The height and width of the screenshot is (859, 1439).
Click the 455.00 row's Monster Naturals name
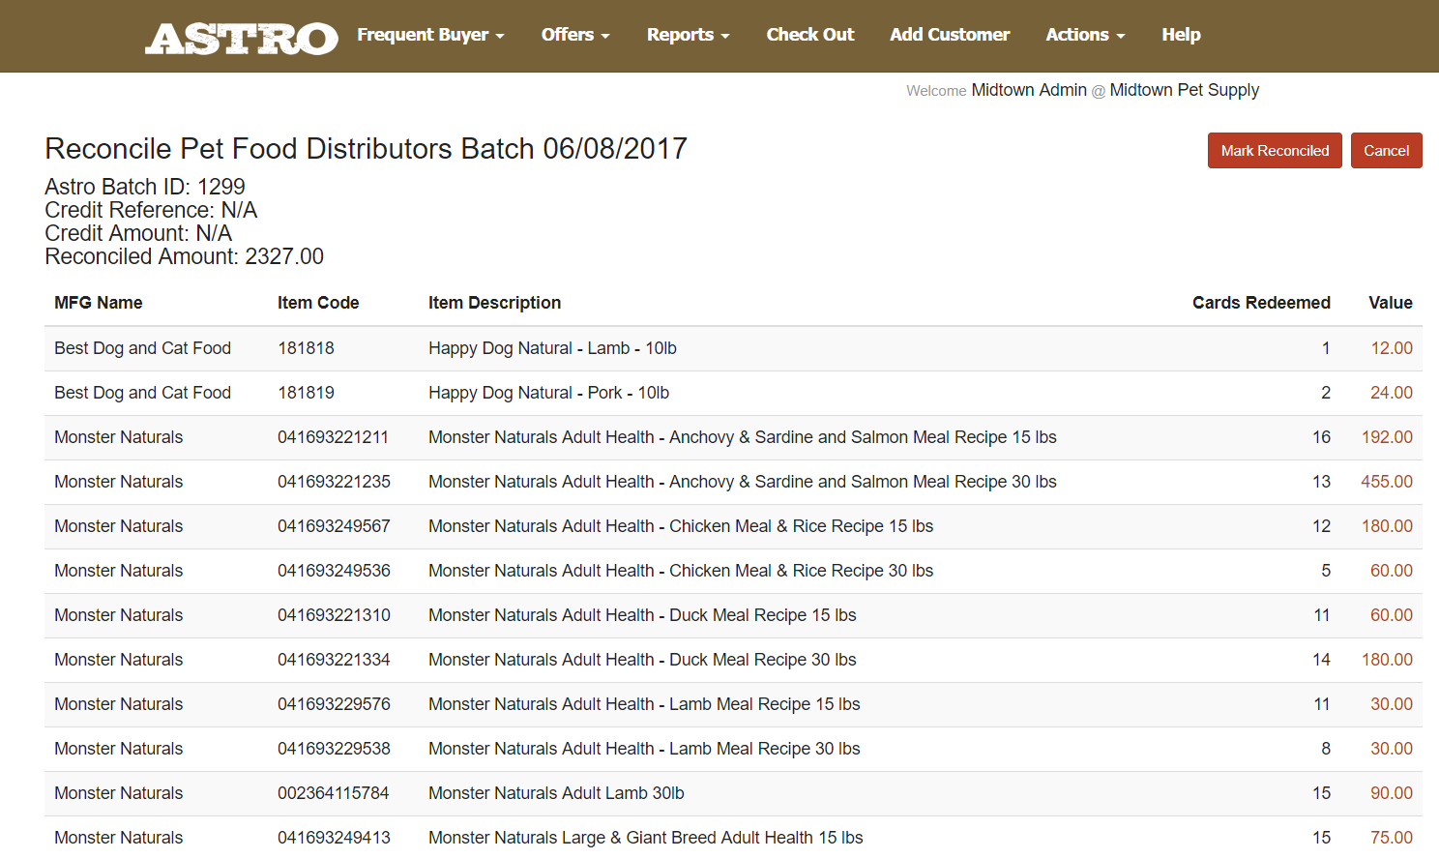(119, 482)
